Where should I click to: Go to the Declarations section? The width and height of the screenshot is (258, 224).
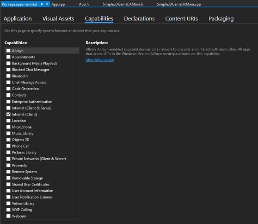(x=139, y=19)
